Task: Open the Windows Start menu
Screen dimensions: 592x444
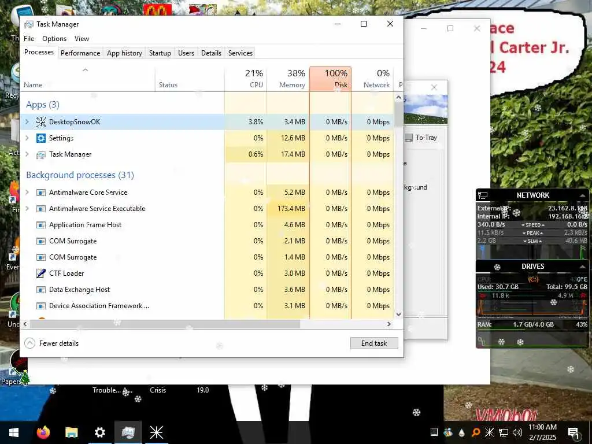Action: pos(14,432)
